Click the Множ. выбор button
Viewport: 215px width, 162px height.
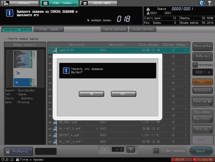[x=203, y=46]
